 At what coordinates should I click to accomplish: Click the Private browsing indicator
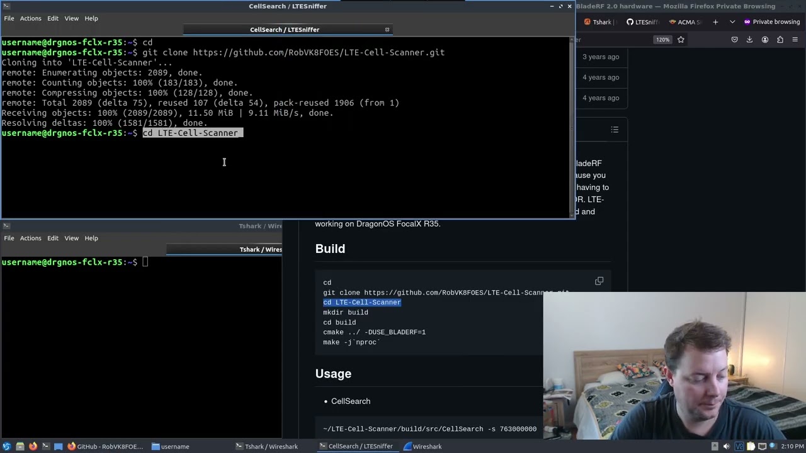(x=771, y=22)
